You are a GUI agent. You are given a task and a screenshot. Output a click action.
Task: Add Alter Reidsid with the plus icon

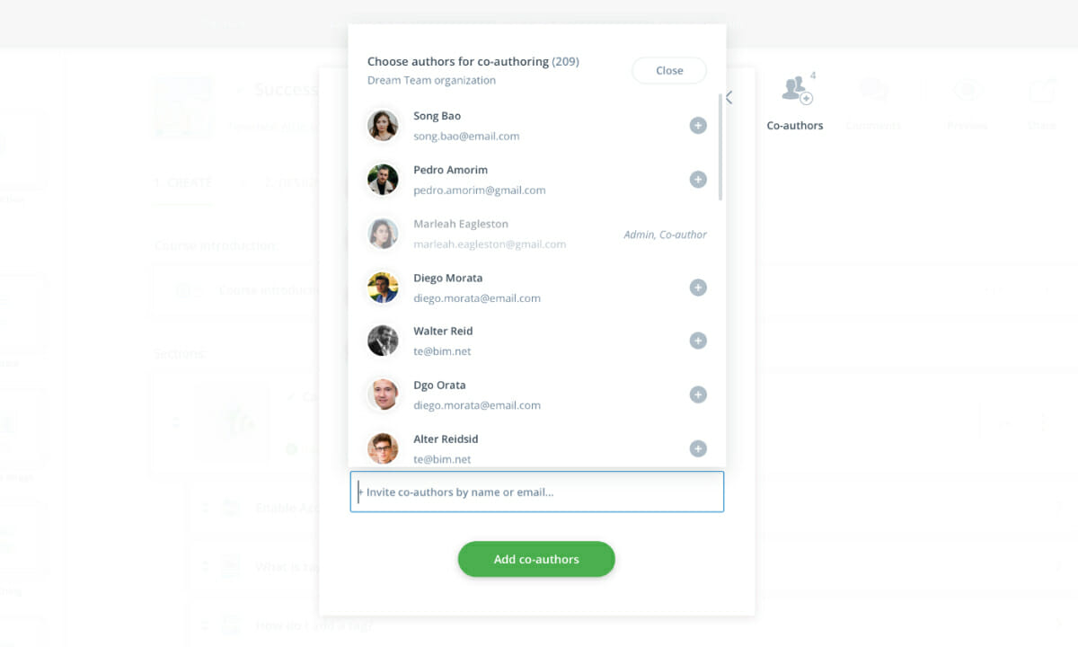698,448
